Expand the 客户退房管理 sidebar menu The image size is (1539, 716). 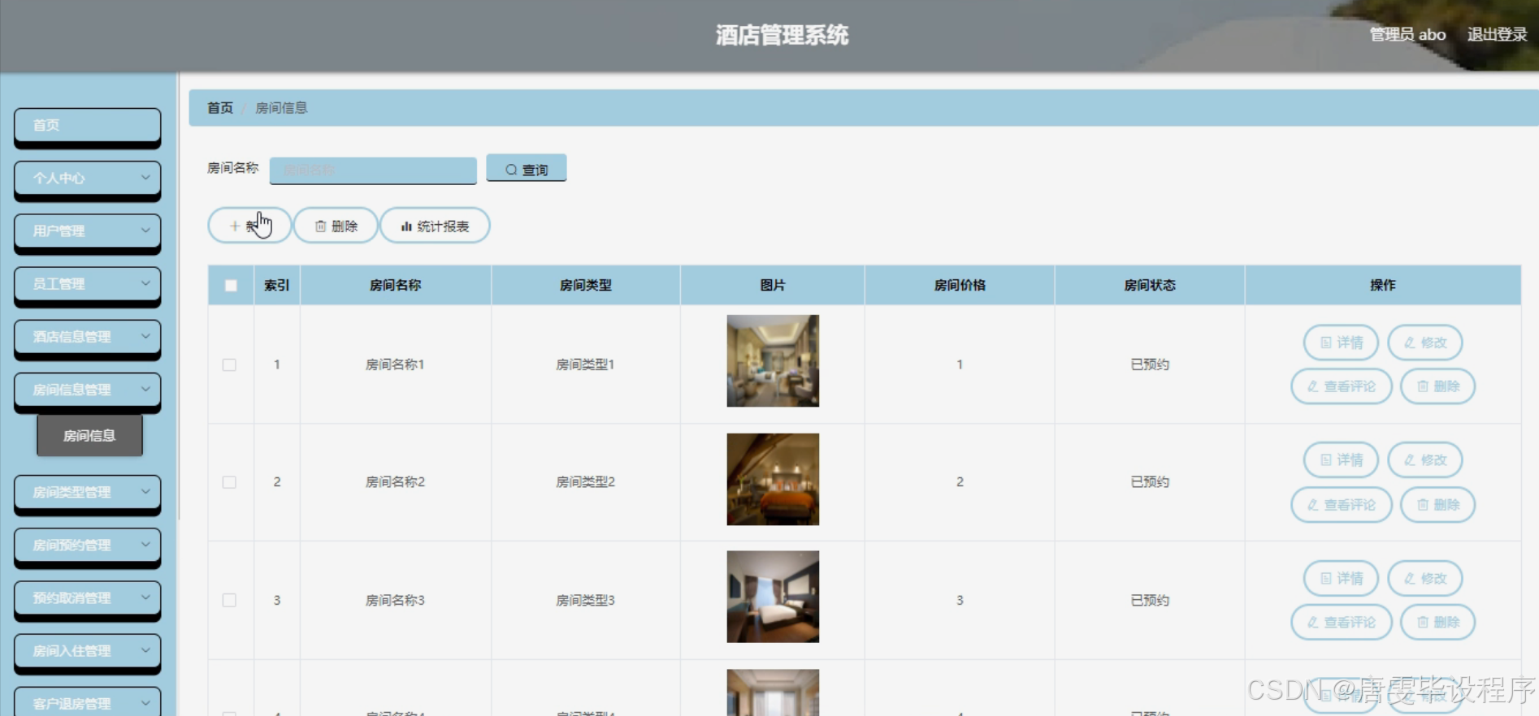[87, 702]
